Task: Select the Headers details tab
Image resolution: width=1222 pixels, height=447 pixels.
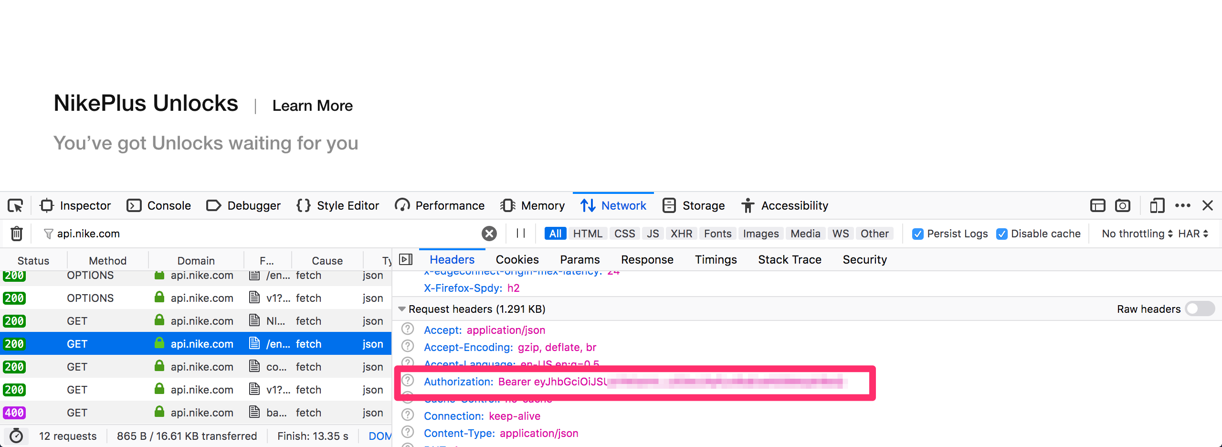Action: 452,259
